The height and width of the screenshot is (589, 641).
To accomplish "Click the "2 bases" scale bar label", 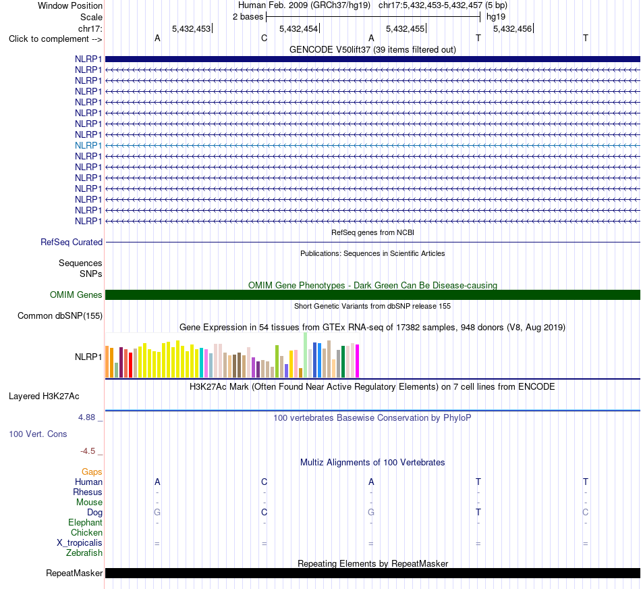I will click(248, 17).
